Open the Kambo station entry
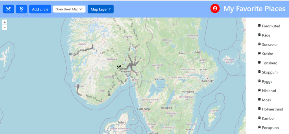 268,118
